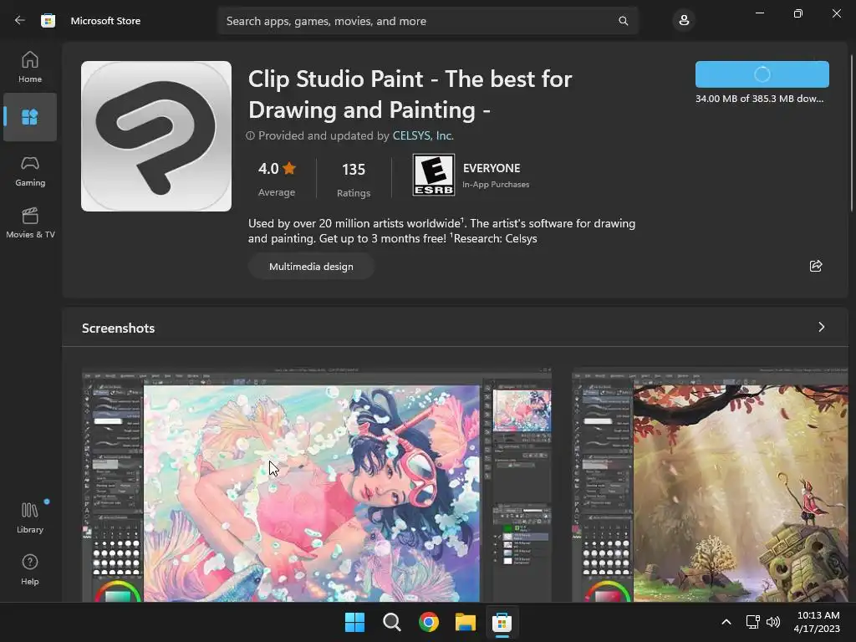Open the Library in sidebar

[30, 517]
